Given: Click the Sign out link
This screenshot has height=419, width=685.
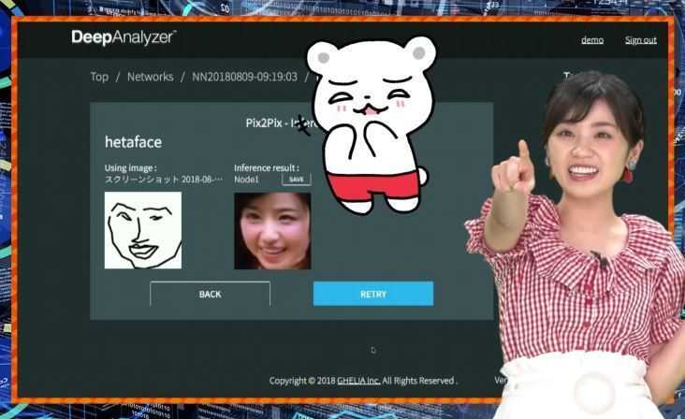Looking at the screenshot, I should pos(640,40).
